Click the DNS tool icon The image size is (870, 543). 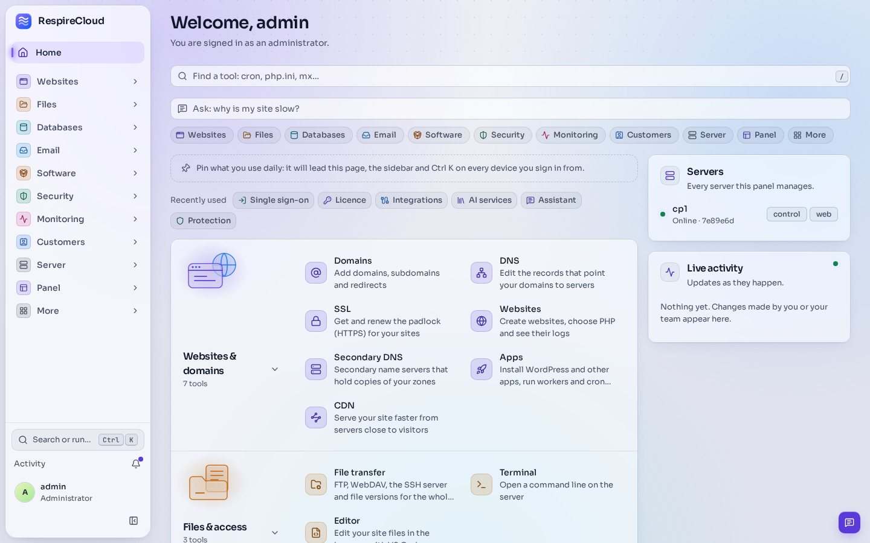pyautogui.click(x=482, y=273)
